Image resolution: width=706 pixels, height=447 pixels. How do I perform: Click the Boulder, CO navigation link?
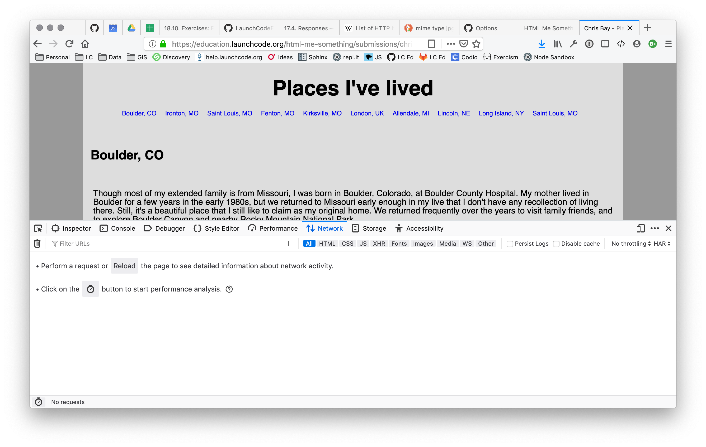tap(138, 113)
